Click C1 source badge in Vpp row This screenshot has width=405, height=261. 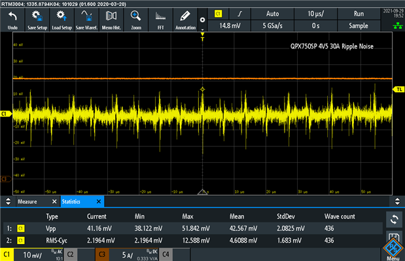point(21,228)
